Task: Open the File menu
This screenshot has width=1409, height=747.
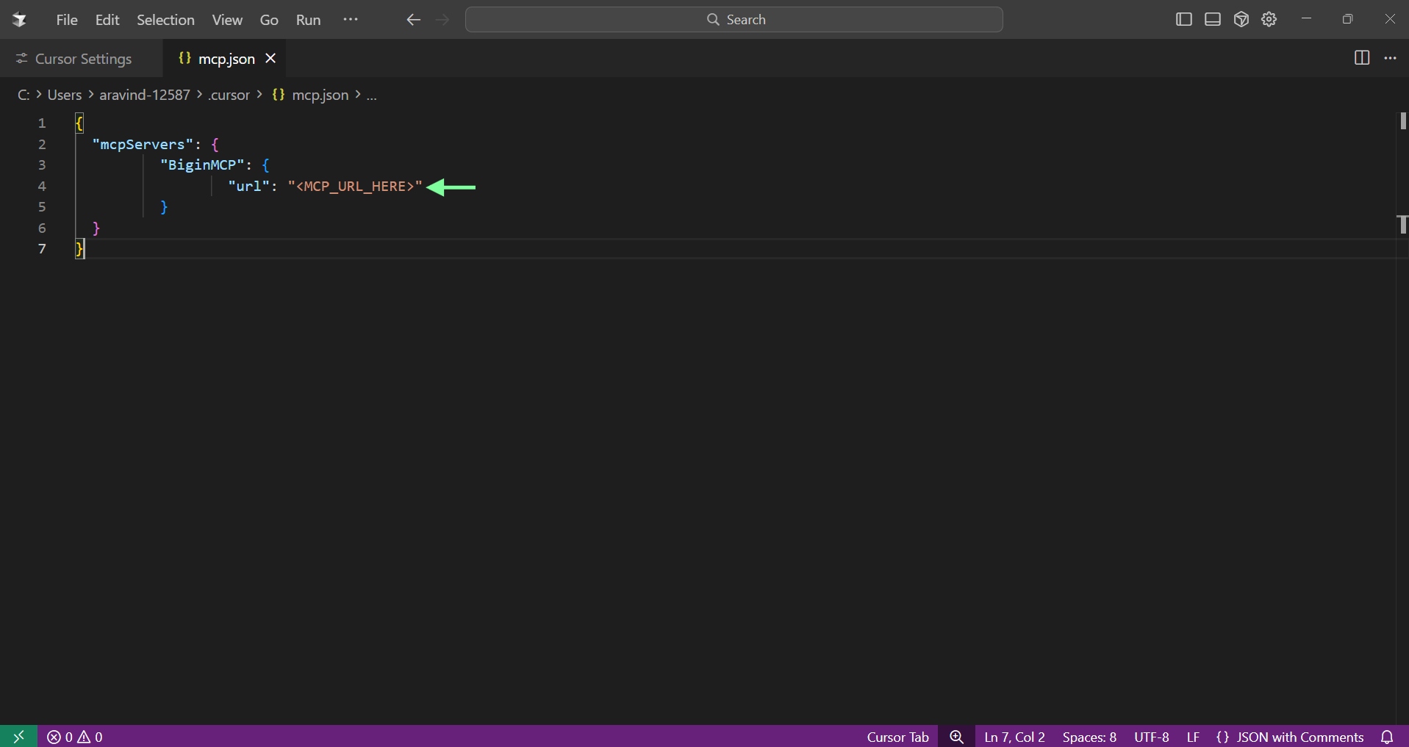Action: pos(66,20)
